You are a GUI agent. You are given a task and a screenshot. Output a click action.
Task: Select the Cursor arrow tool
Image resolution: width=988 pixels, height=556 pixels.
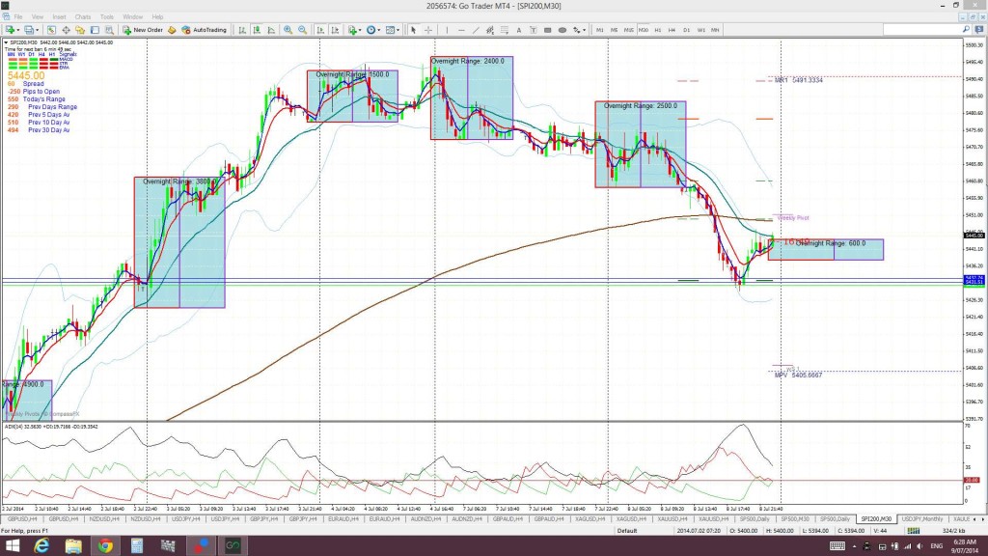click(x=413, y=30)
